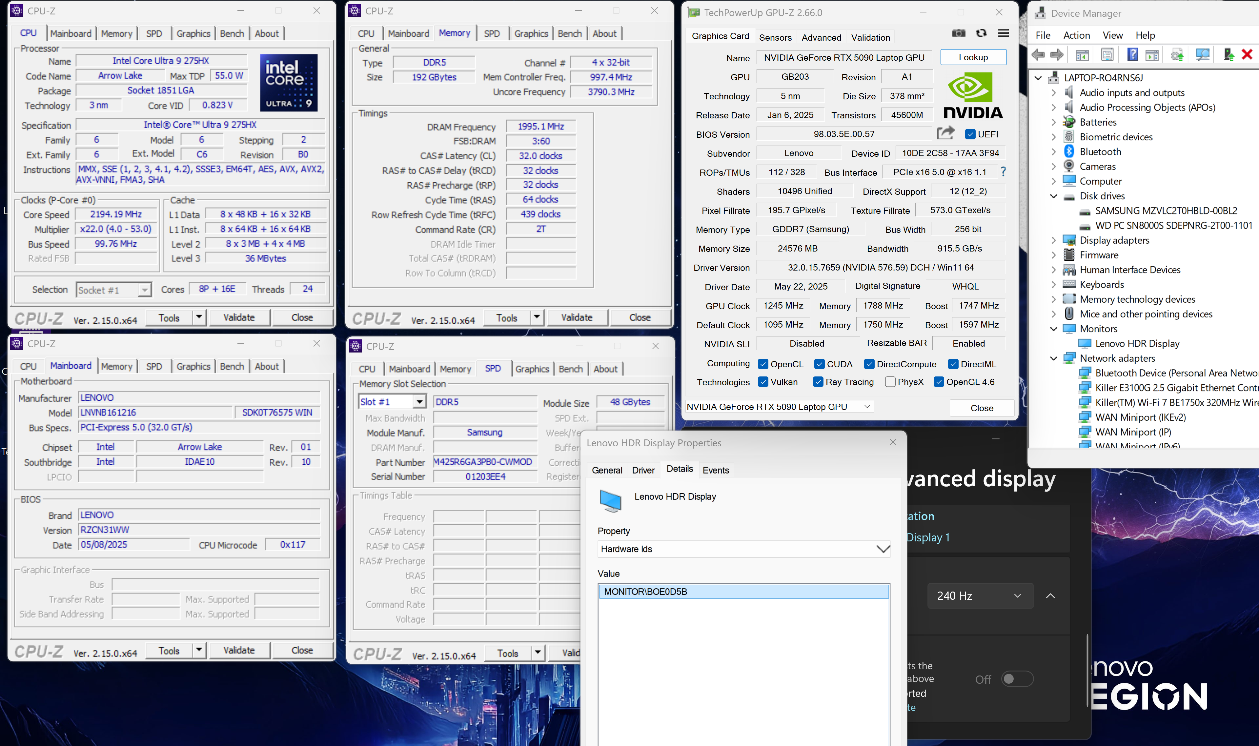This screenshot has width=1259, height=746.
Task: Open the Action menu in Device Manager
Action: (x=1076, y=35)
